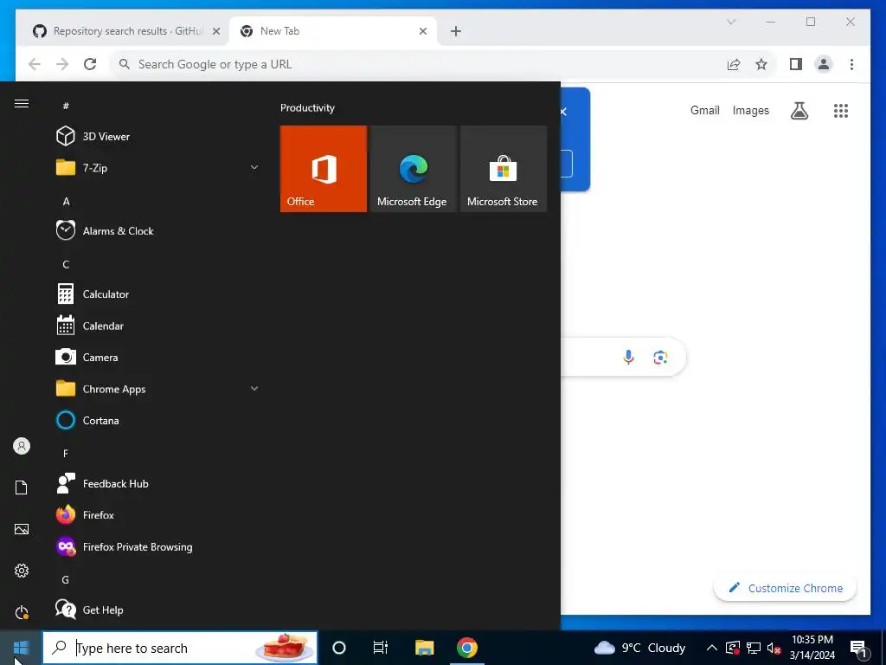The height and width of the screenshot is (665, 886).
Task: Start a voice search with the microphone
Action: point(628,357)
